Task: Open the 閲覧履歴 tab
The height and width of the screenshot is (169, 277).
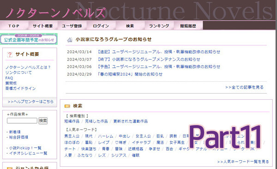Action: pos(188,26)
